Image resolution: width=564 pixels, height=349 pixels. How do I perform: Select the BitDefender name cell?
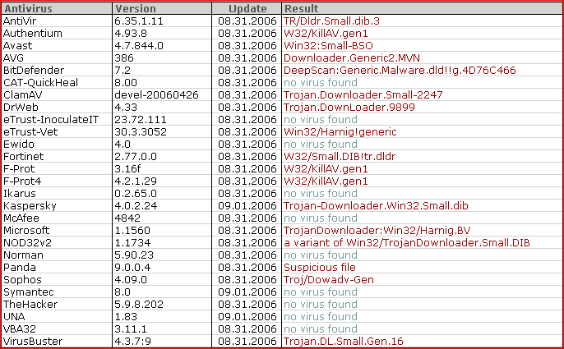point(34,70)
